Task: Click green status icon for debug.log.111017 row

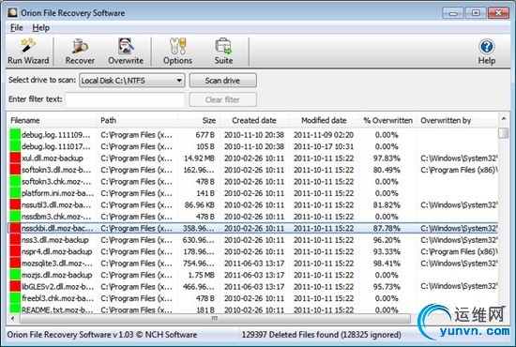Action: click(15, 146)
